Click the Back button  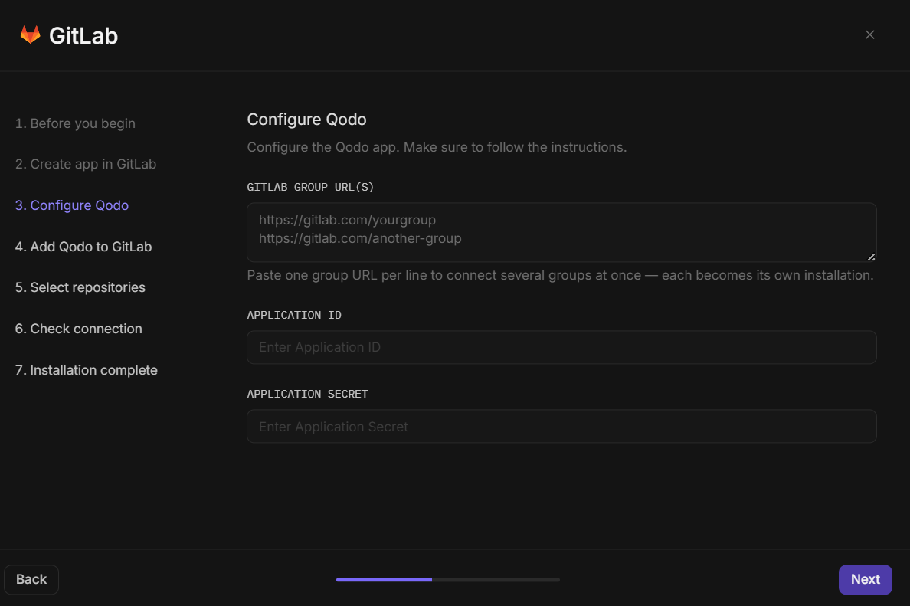[x=31, y=579]
